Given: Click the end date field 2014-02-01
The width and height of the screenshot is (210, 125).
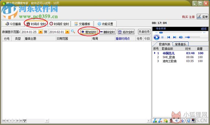Looking at the screenshot, I should (x=57, y=32).
